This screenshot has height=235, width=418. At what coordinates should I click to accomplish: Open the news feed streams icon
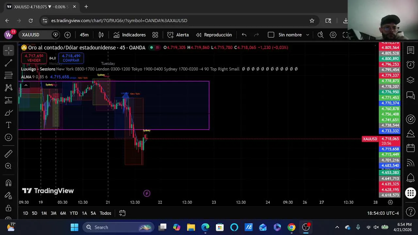pyautogui.click(x=410, y=163)
